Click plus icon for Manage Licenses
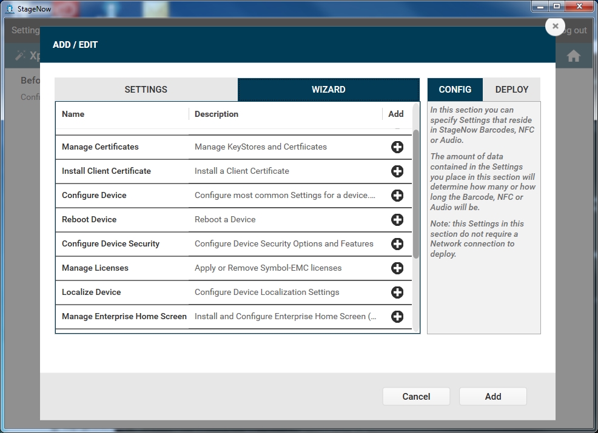Image resolution: width=598 pixels, height=433 pixels. coord(397,268)
